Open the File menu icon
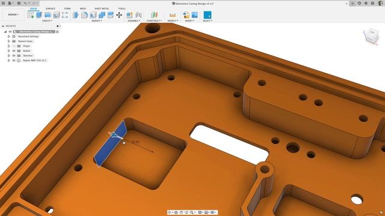 point(10,3)
